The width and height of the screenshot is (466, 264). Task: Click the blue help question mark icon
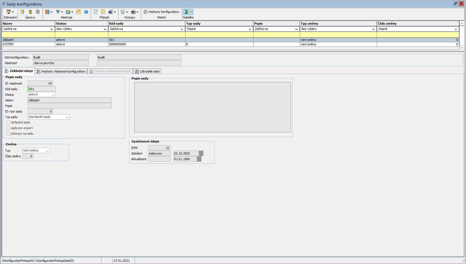pos(86,12)
